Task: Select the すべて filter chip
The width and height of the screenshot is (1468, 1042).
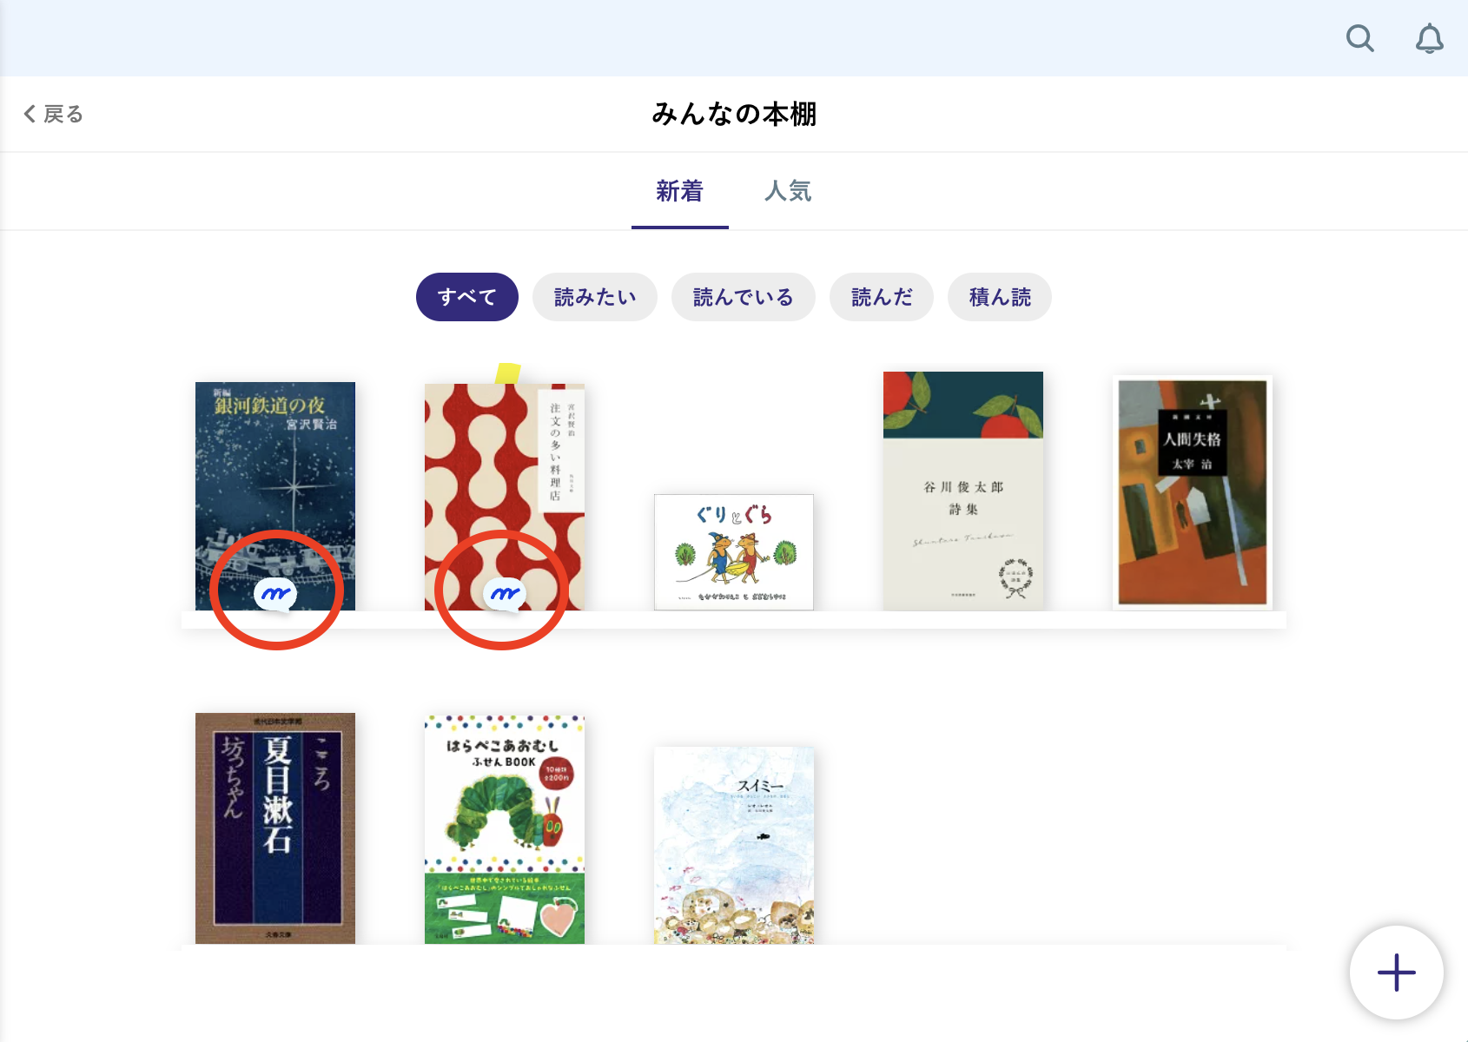Action: tap(467, 297)
